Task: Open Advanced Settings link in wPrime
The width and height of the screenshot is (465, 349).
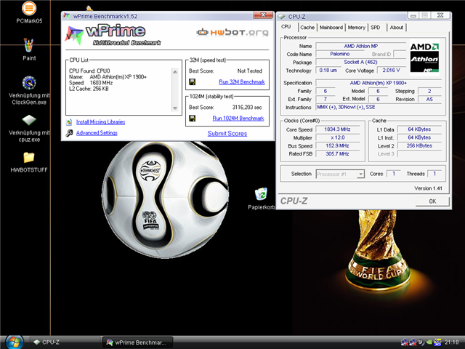Action: coord(97,133)
